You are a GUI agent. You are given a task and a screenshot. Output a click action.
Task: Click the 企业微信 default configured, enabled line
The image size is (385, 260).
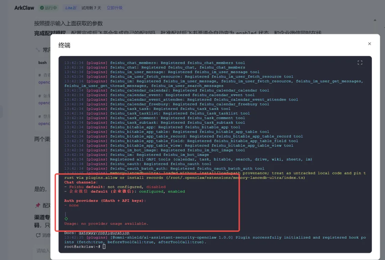coord(125,191)
